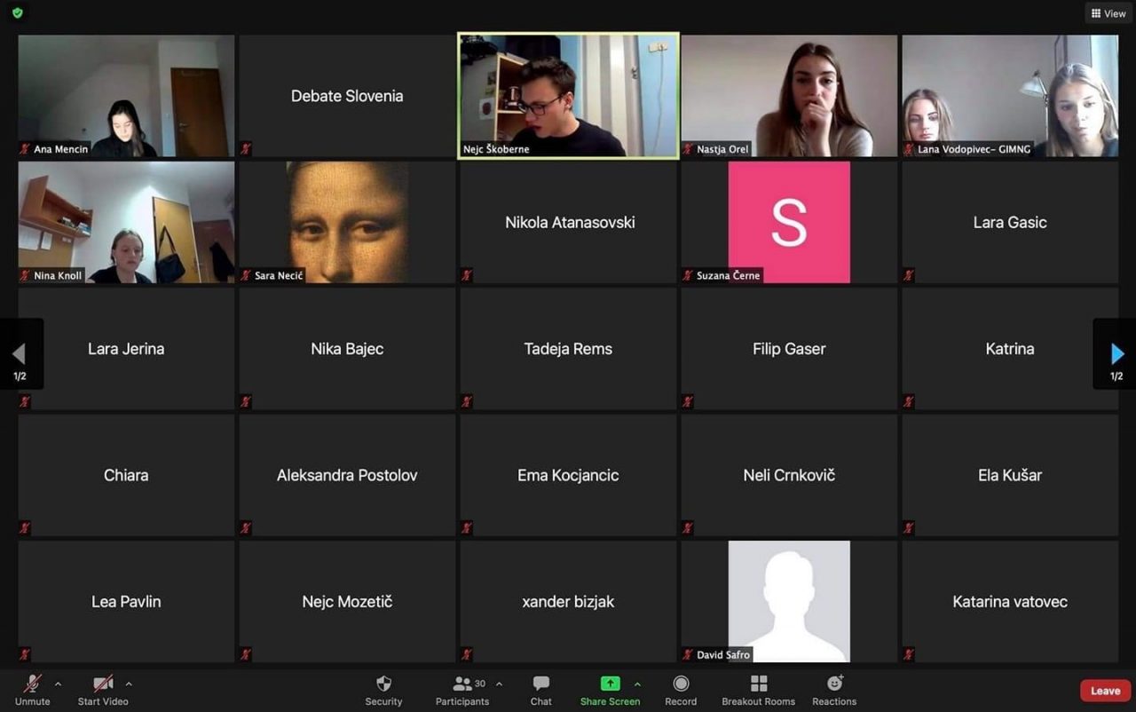
Task: Click the Nejc Mozetič participant tile
Action: coord(347,602)
